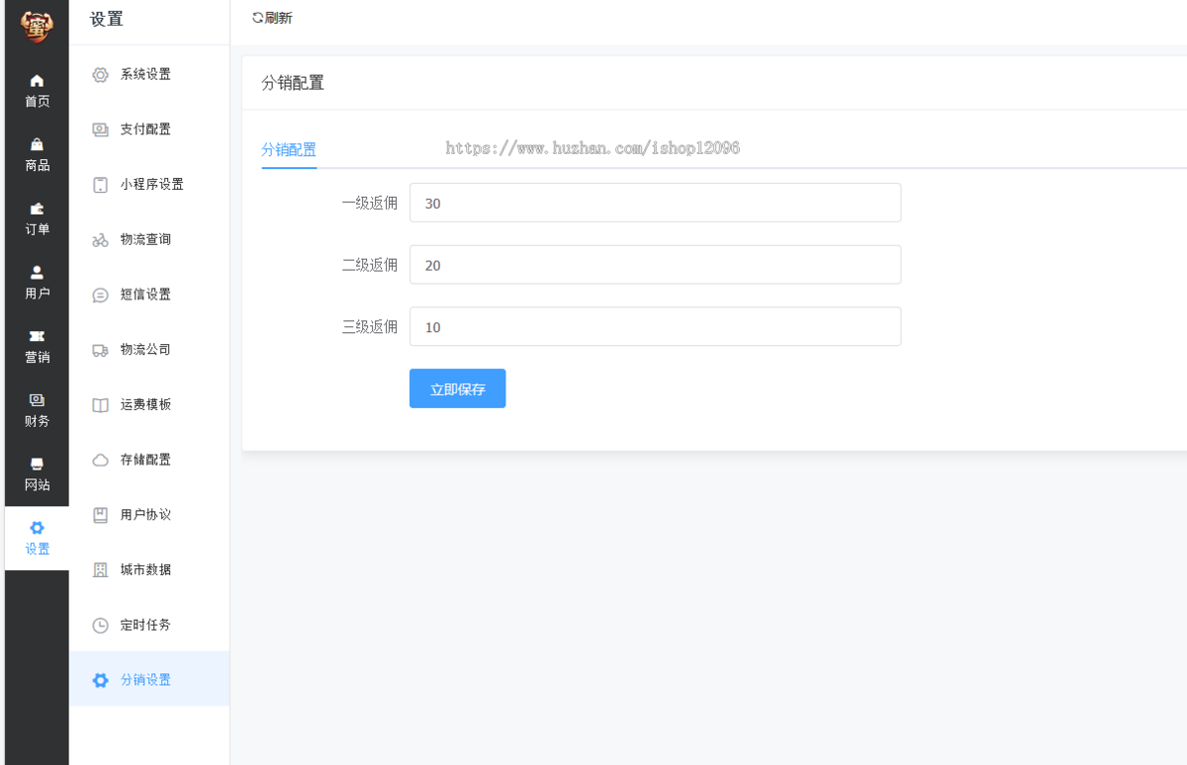The width and height of the screenshot is (1187, 765).
Task: Go to the 订单 orders icon
Action: tap(37, 209)
